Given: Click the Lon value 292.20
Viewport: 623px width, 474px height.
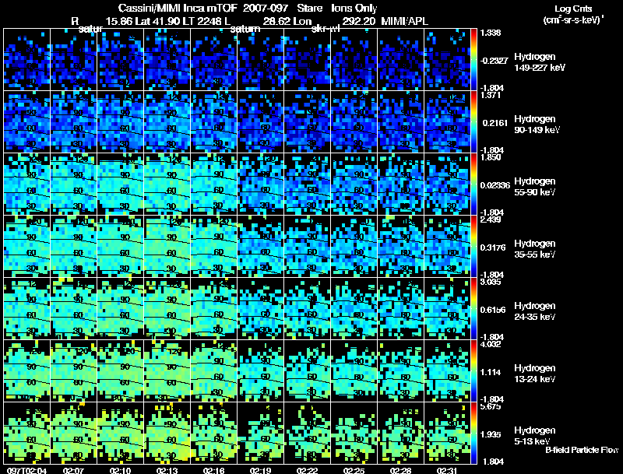Looking at the screenshot, I should click(x=358, y=21).
